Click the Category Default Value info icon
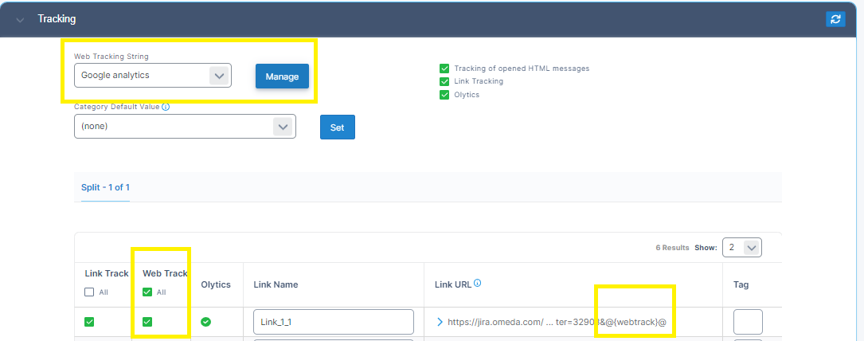The height and width of the screenshot is (341, 864). pyautogui.click(x=166, y=107)
